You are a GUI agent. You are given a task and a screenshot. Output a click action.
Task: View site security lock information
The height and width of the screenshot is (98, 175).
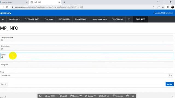(x=13, y=7)
